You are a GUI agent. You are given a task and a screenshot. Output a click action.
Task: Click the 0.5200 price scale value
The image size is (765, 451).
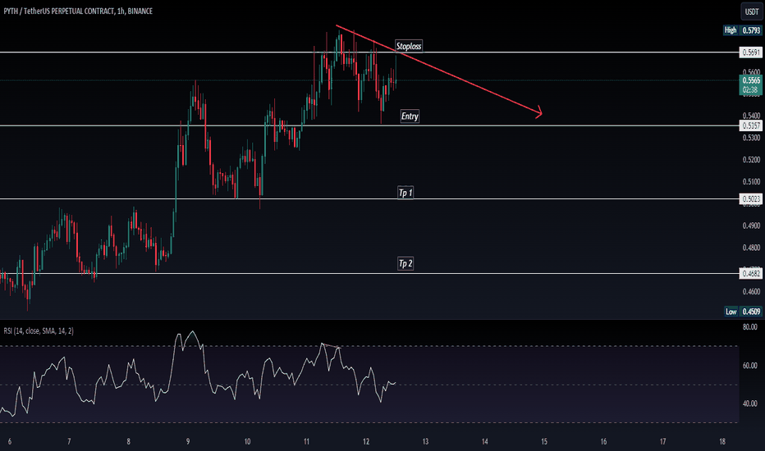(x=751, y=160)
